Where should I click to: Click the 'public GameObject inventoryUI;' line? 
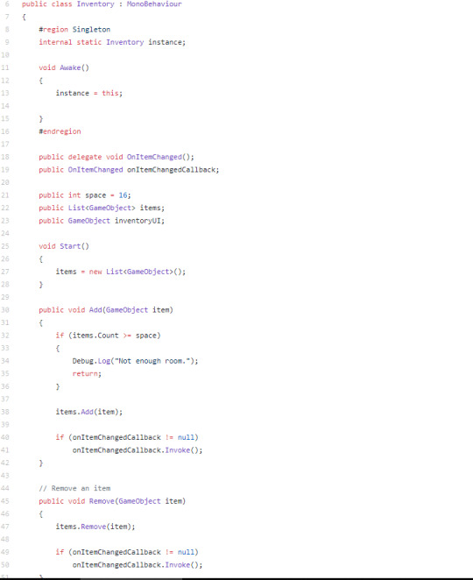[102, 221]
